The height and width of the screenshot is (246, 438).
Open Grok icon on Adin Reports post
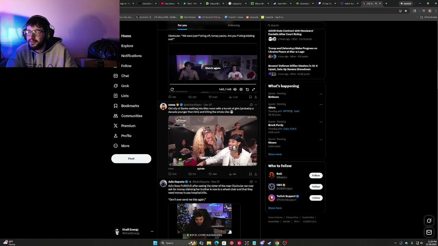tap(251, 182)
